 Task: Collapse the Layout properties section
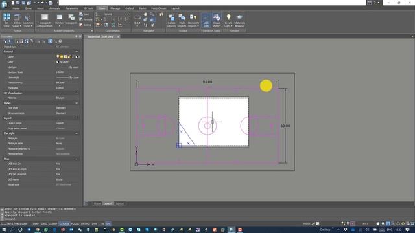pos(77,118)
